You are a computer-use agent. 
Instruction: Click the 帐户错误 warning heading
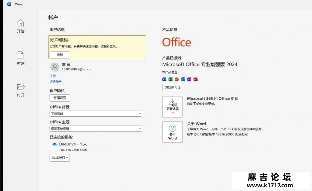coord(59,40)
